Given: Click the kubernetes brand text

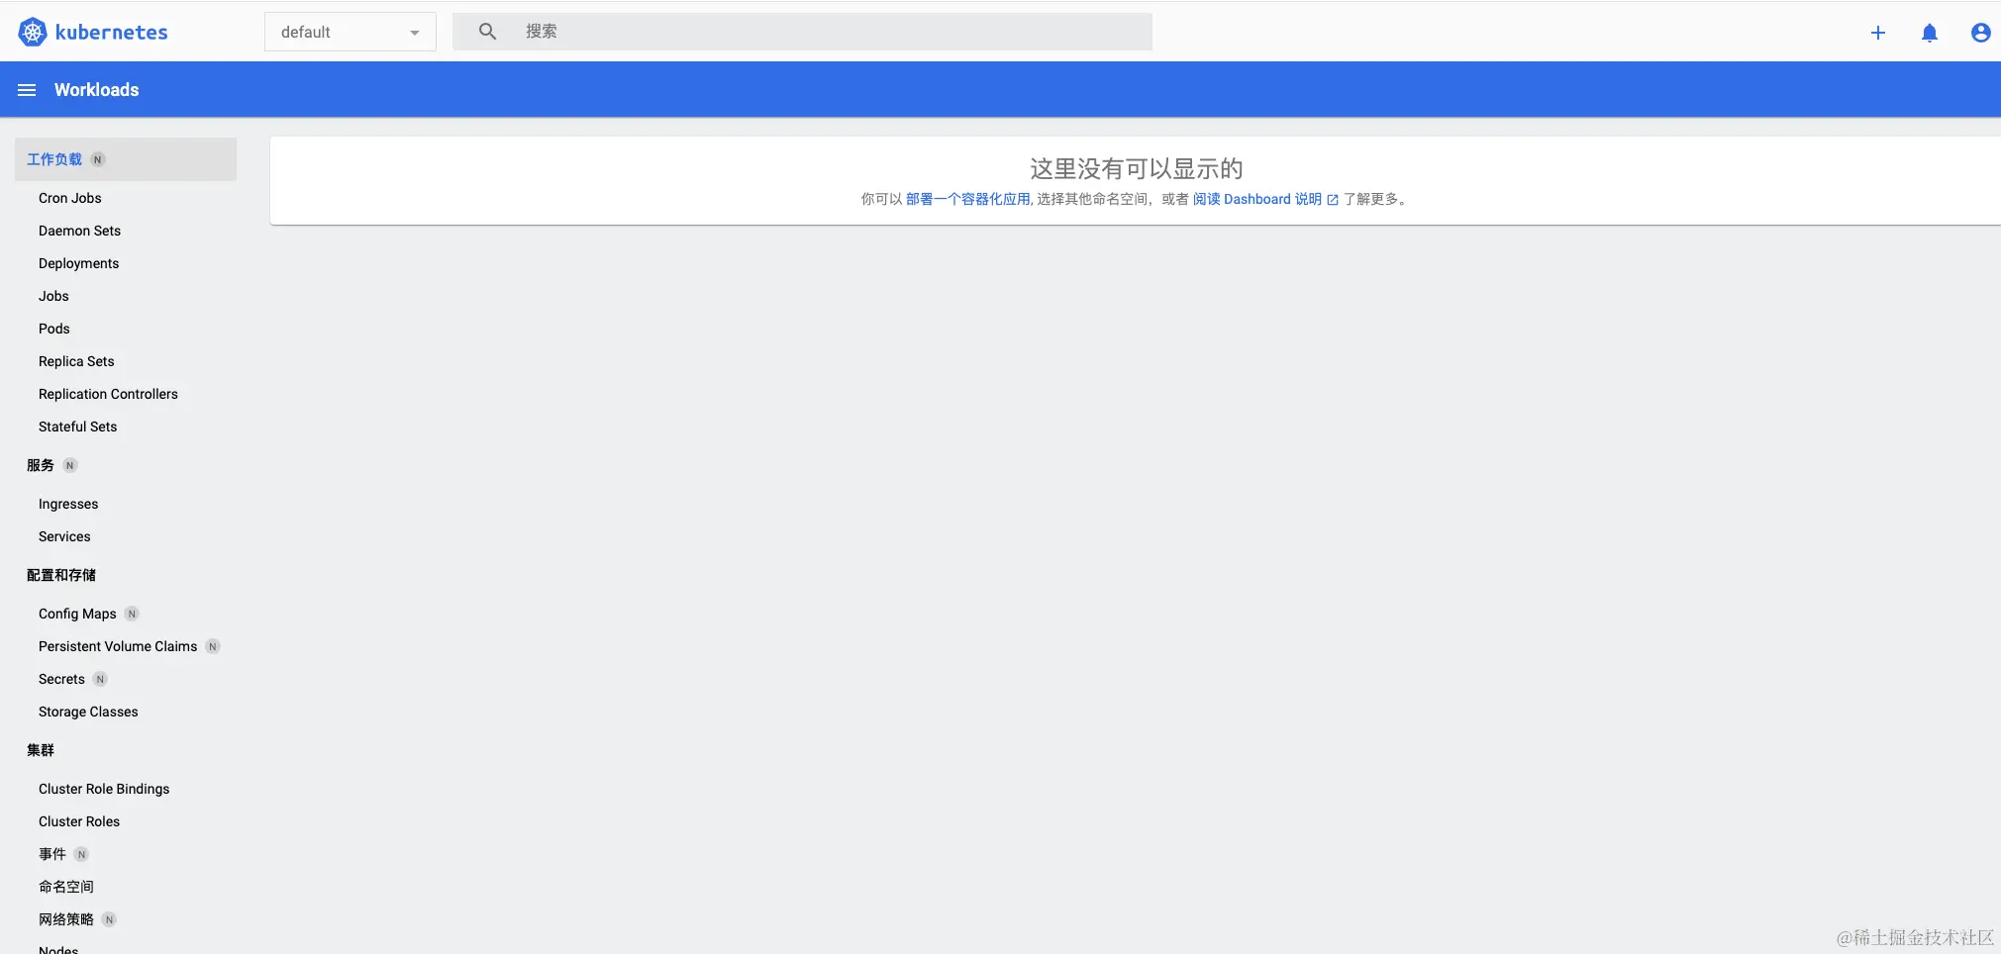Looking at the screenshot, I should click(x=111, y=32).
